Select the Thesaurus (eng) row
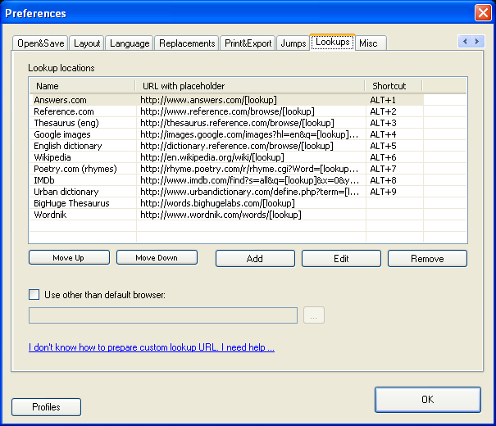 tap(248, 123)
